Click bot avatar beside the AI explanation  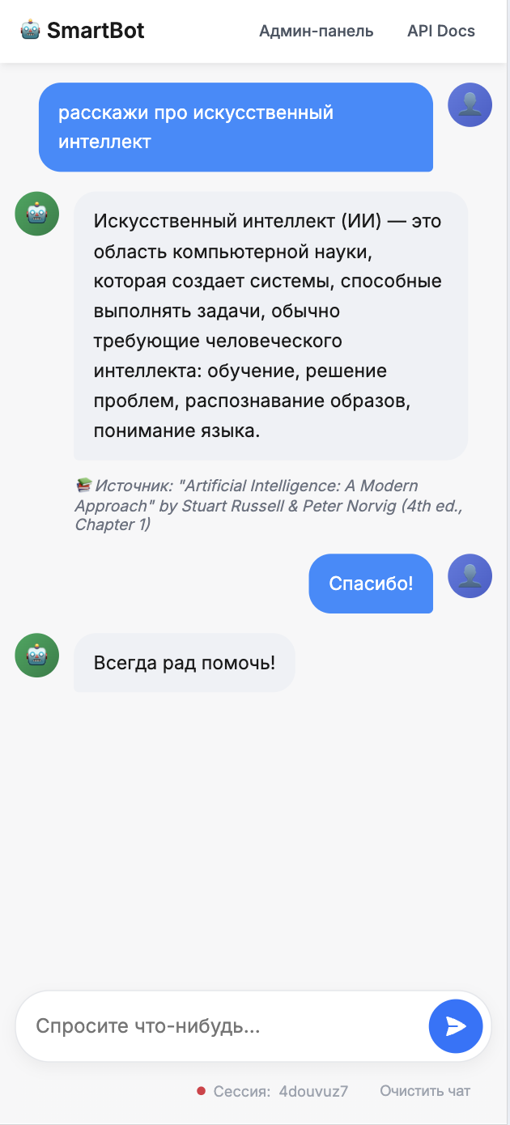(37, 214)
